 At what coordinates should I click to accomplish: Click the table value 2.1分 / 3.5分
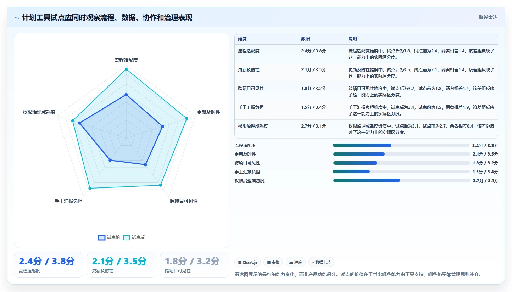(313, 70)
